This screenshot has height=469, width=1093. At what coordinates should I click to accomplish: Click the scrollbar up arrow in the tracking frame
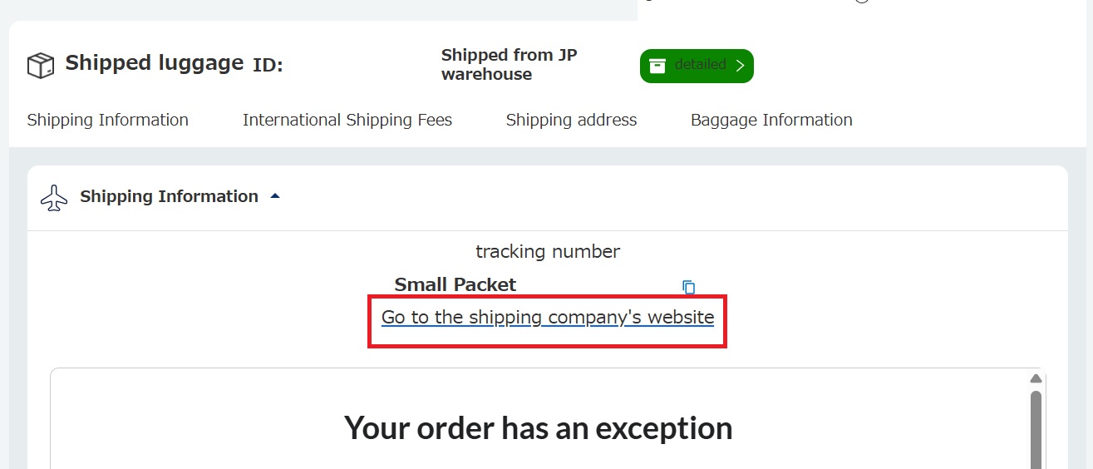pyautogui.click(x=1036, y=379)
